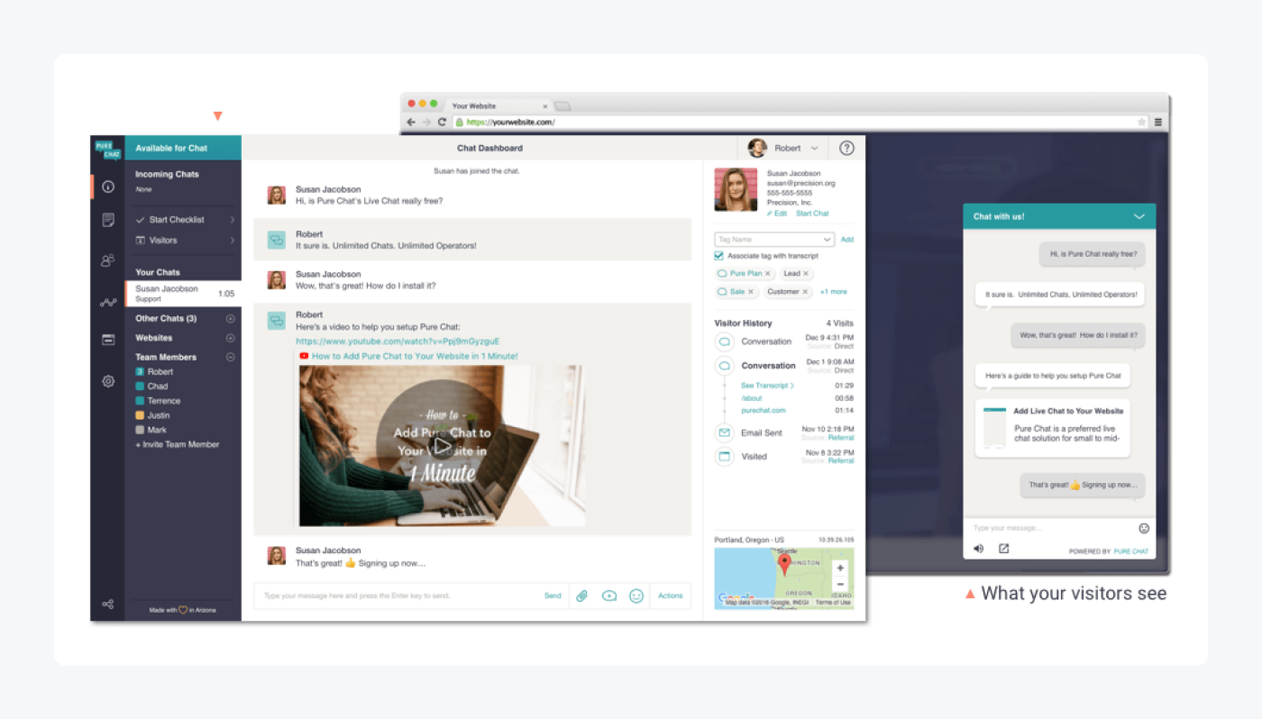Zoom out on the map

840,584
